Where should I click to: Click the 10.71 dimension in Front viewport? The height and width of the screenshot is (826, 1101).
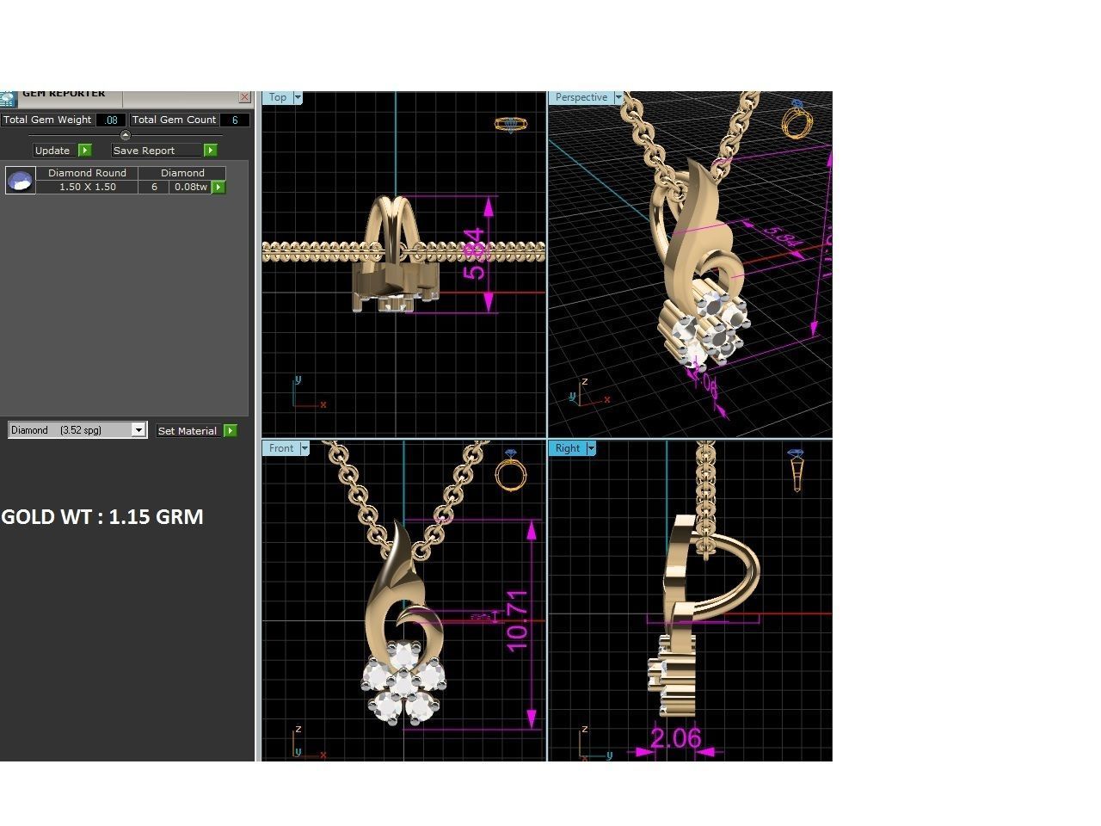(517, 619)
